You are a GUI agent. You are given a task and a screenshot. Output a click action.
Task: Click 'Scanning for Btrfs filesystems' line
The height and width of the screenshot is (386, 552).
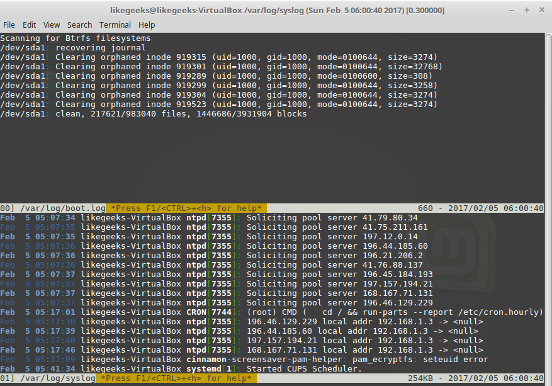click(x=76, y=38)
